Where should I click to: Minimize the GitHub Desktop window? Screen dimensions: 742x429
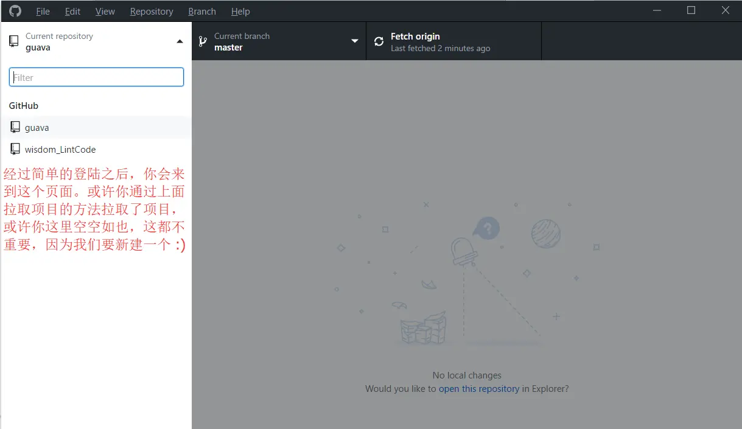[657, 10]
